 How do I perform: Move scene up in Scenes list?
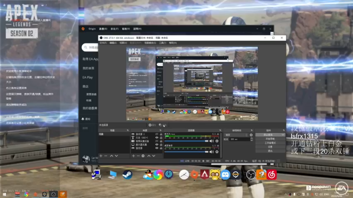coord(112,156)
